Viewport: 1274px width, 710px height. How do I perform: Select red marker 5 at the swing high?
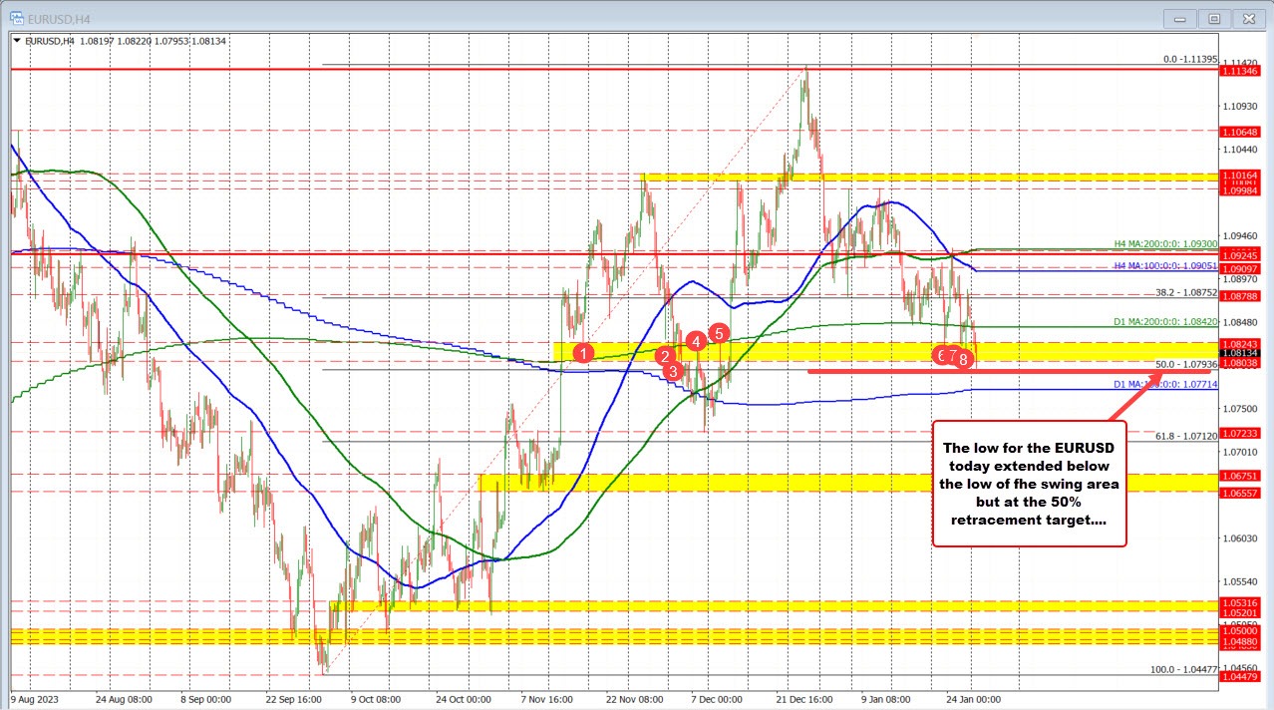pyautogui.click(x=720, y=332)
